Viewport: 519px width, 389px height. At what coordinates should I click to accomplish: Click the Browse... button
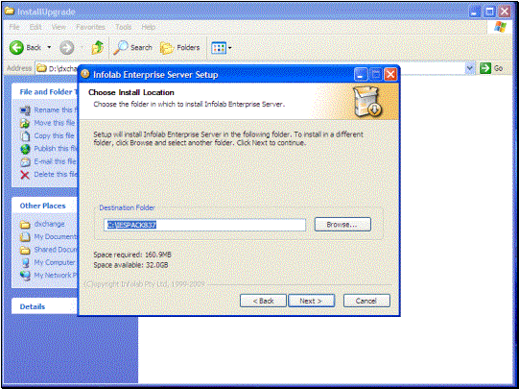[342, 225]
